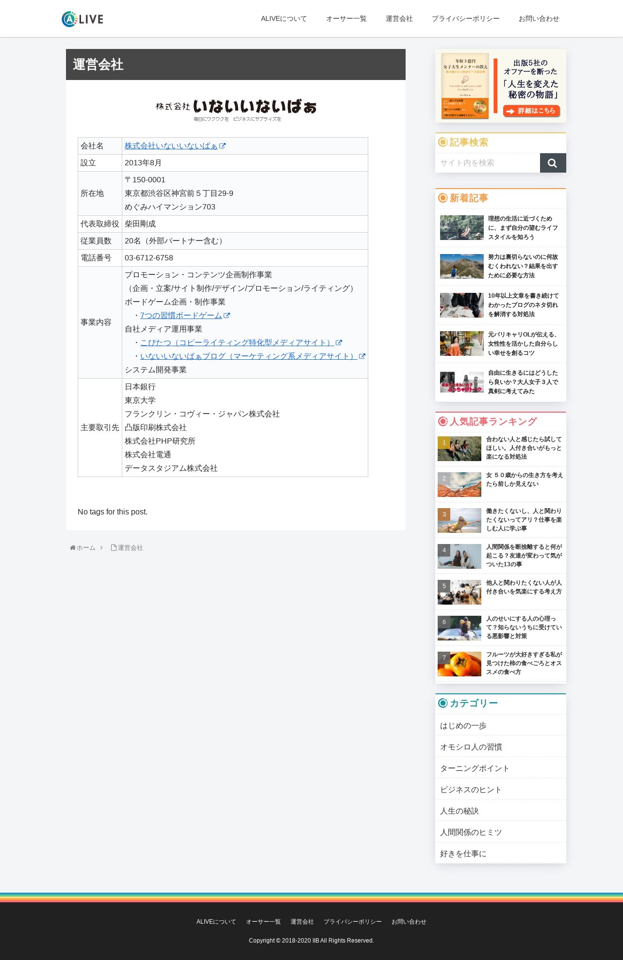Click the phone number 03-6712-6758
This screenshot has width=623, height=960.
pos(149,258)
